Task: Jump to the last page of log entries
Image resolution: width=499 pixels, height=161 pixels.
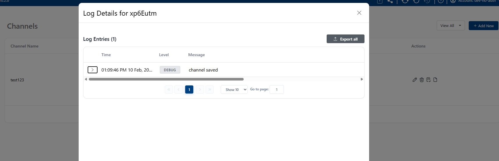Action: coord(210,89)
